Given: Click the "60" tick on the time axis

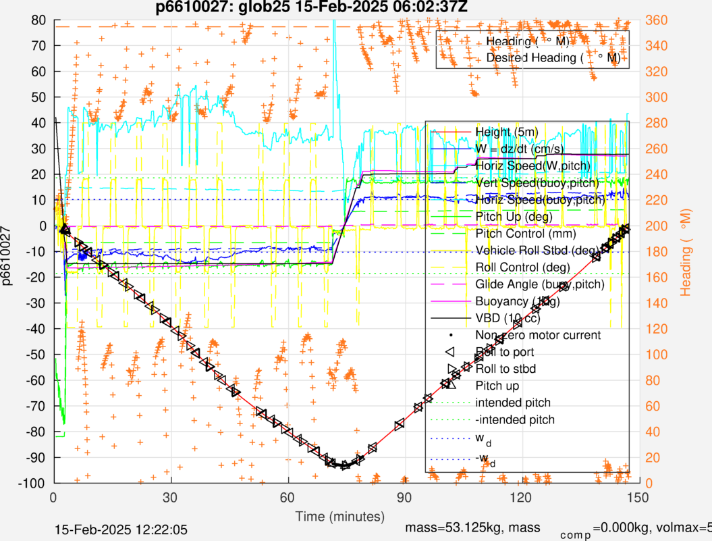Looking at the screenshot, I should coord(287,497).
